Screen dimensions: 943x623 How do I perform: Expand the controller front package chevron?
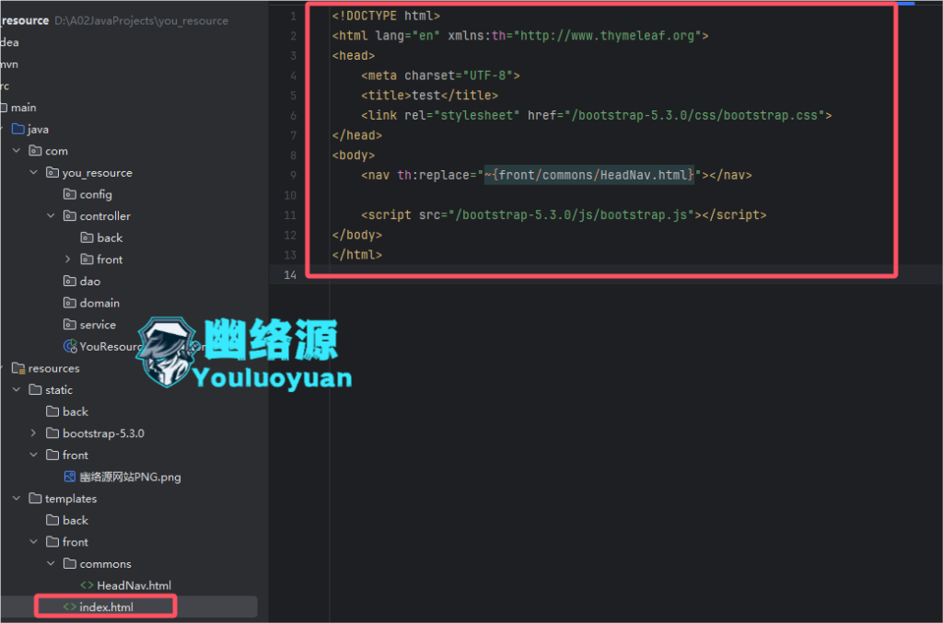point(68,260)
